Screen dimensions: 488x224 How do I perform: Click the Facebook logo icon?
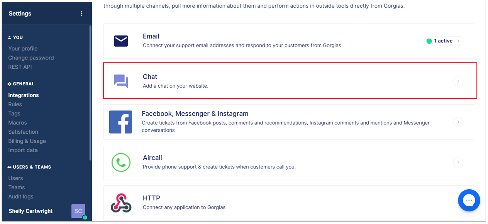(120, 122)
